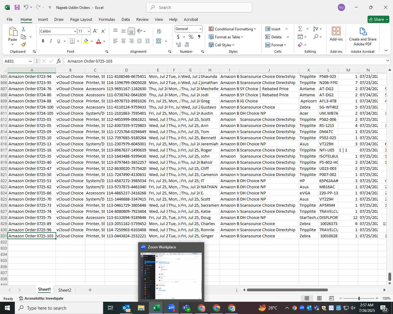Click Accessibility: Investigate in status bar
Screen dimensions: 393x314
point(41,298)
